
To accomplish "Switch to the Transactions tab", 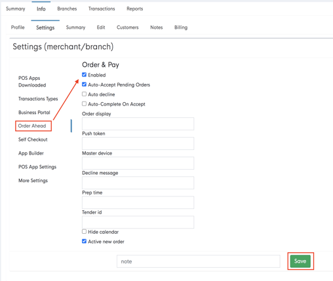I will point(102,9).
